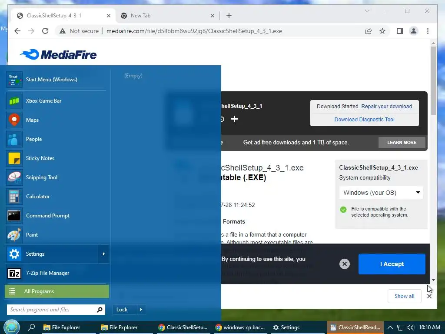
Task: Click Download Diagnostic Tool link
Action: [x=365, y=120]
